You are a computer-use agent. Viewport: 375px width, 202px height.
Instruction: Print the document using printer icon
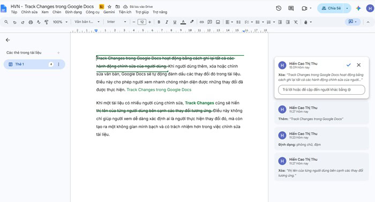pos(31,22)
